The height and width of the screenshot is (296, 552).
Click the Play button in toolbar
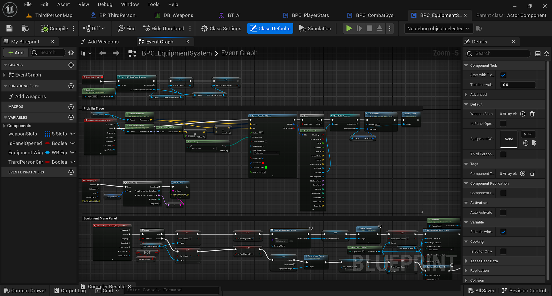click(x=349, y=28)
